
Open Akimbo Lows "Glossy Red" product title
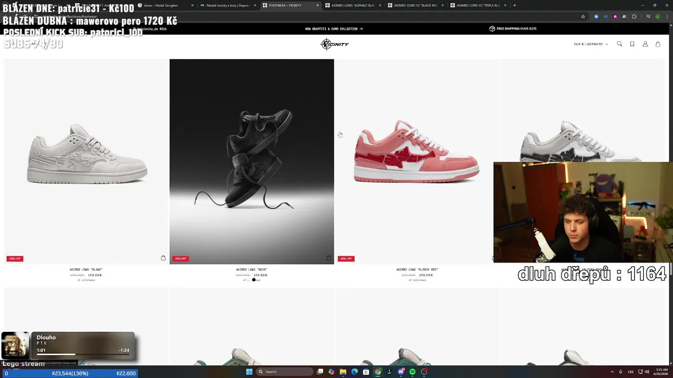417,269
